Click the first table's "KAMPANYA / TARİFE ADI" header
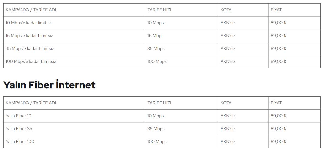The width and height of the screenshot is (322, 154). coord(31,10)
